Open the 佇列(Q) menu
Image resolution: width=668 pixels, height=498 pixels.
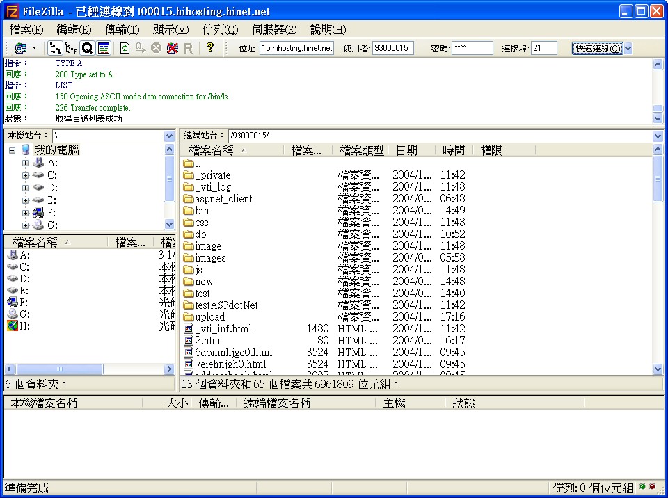pos(221,29)
